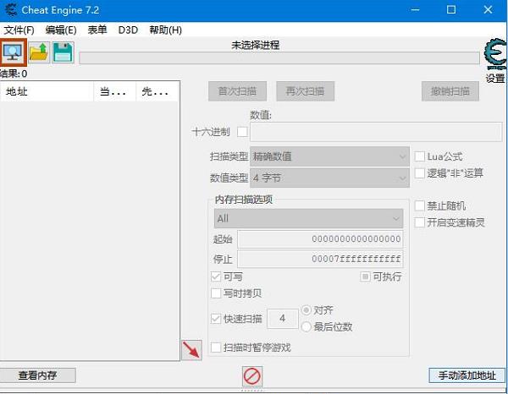Screen dimensions: 508x394
Task: Open the 文件(F) menu
Action: (x=19, y=30)
